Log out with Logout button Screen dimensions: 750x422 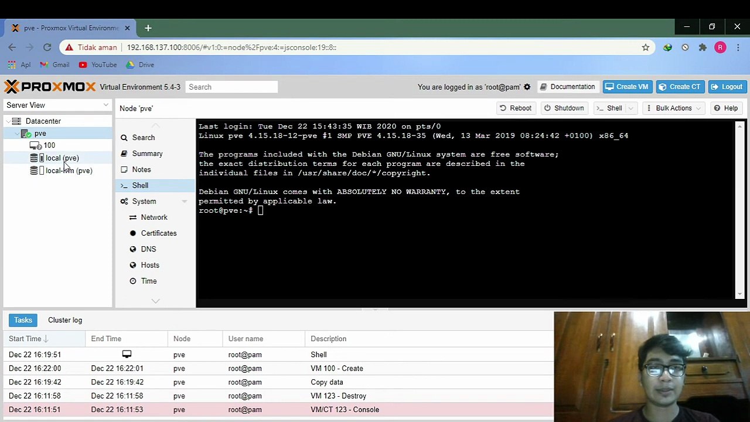click(727, 87)
